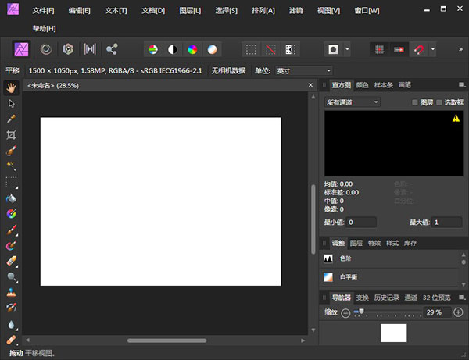Click the histogram yellow warning icon
The height and width of the screenshot is (360, 469).
(x=456, y=119)
